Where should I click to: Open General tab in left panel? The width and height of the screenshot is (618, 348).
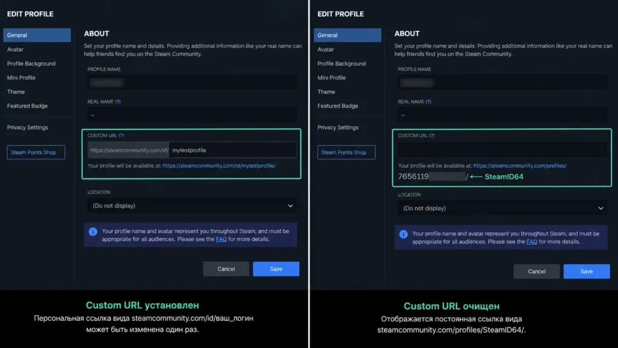coord(37,35)
